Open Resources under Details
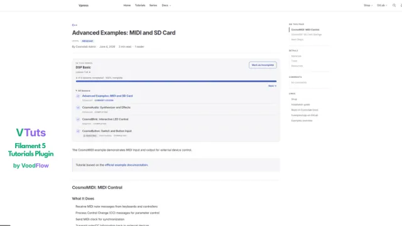This screenshot has width=402, height=226. coord(297,66)
